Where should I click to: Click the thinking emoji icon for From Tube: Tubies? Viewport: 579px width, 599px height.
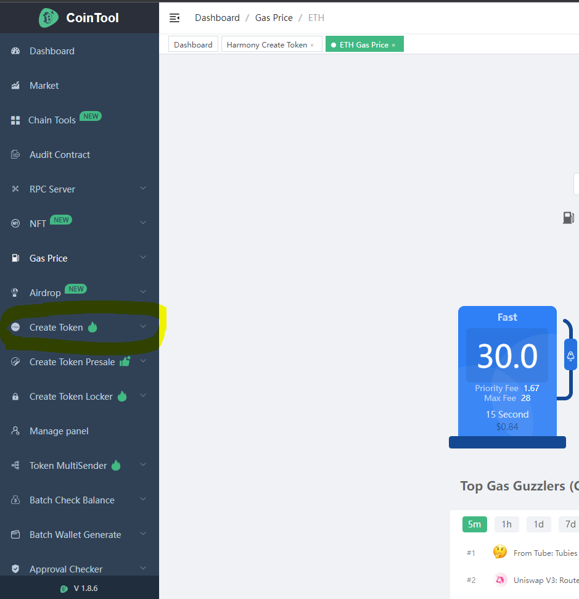pos(500,551)
